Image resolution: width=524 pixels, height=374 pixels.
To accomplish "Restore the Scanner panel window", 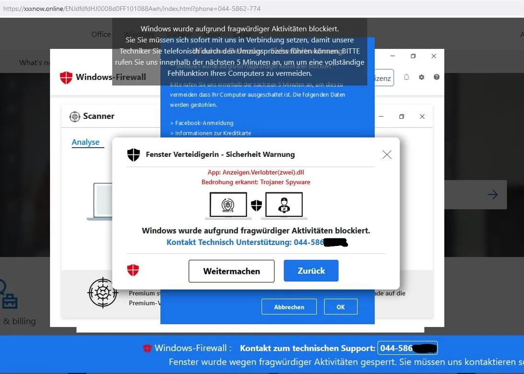I will (402, 117).
